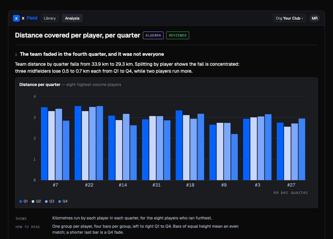Click the #3 axis label

(258, 185)
